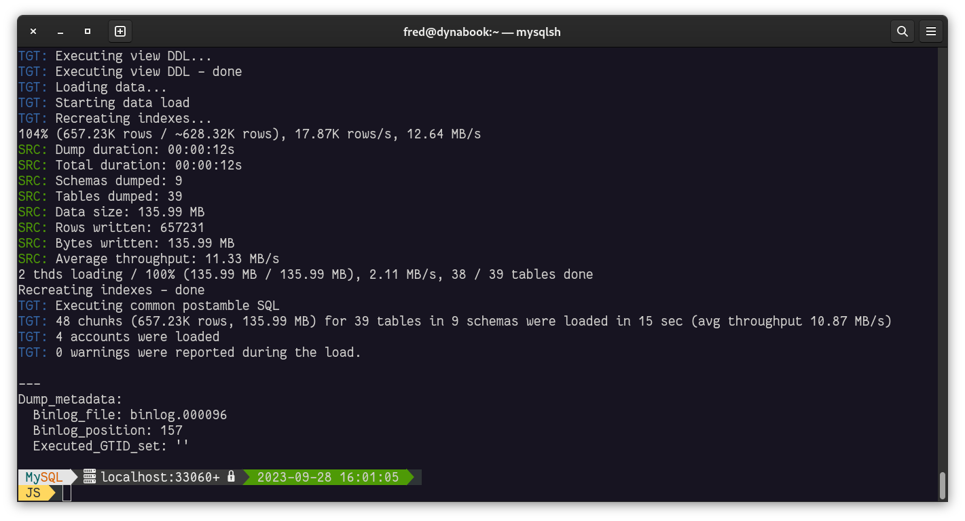The image size is (965, 521).
Task: Click the JS mode indicator in the prompt
Action: coord(33,493)
